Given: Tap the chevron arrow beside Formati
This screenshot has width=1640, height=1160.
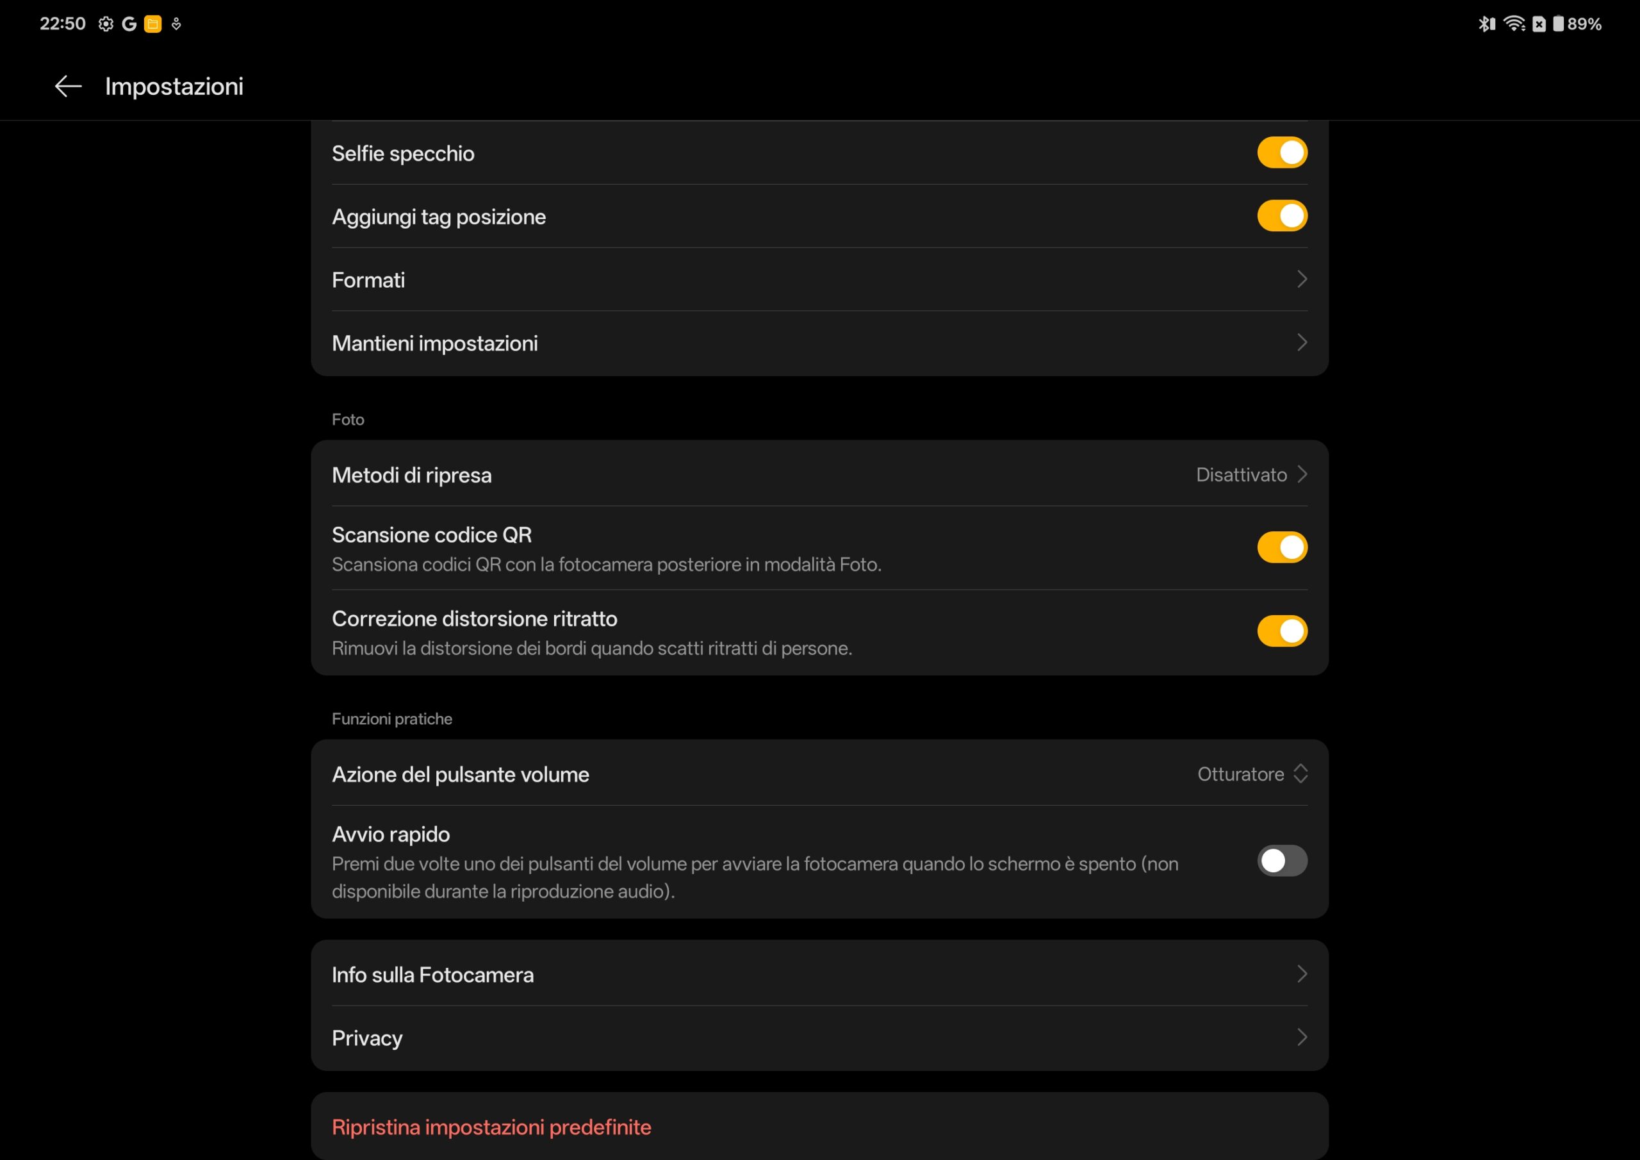Looking at the screenshot, I should tap(1301, 279).
